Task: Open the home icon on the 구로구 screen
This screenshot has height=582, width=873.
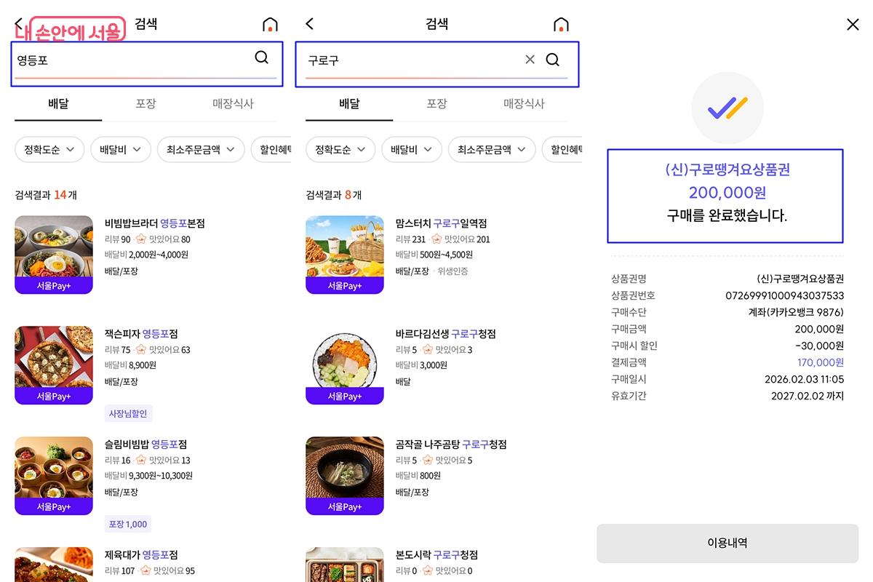Action: tap(561, 24)
